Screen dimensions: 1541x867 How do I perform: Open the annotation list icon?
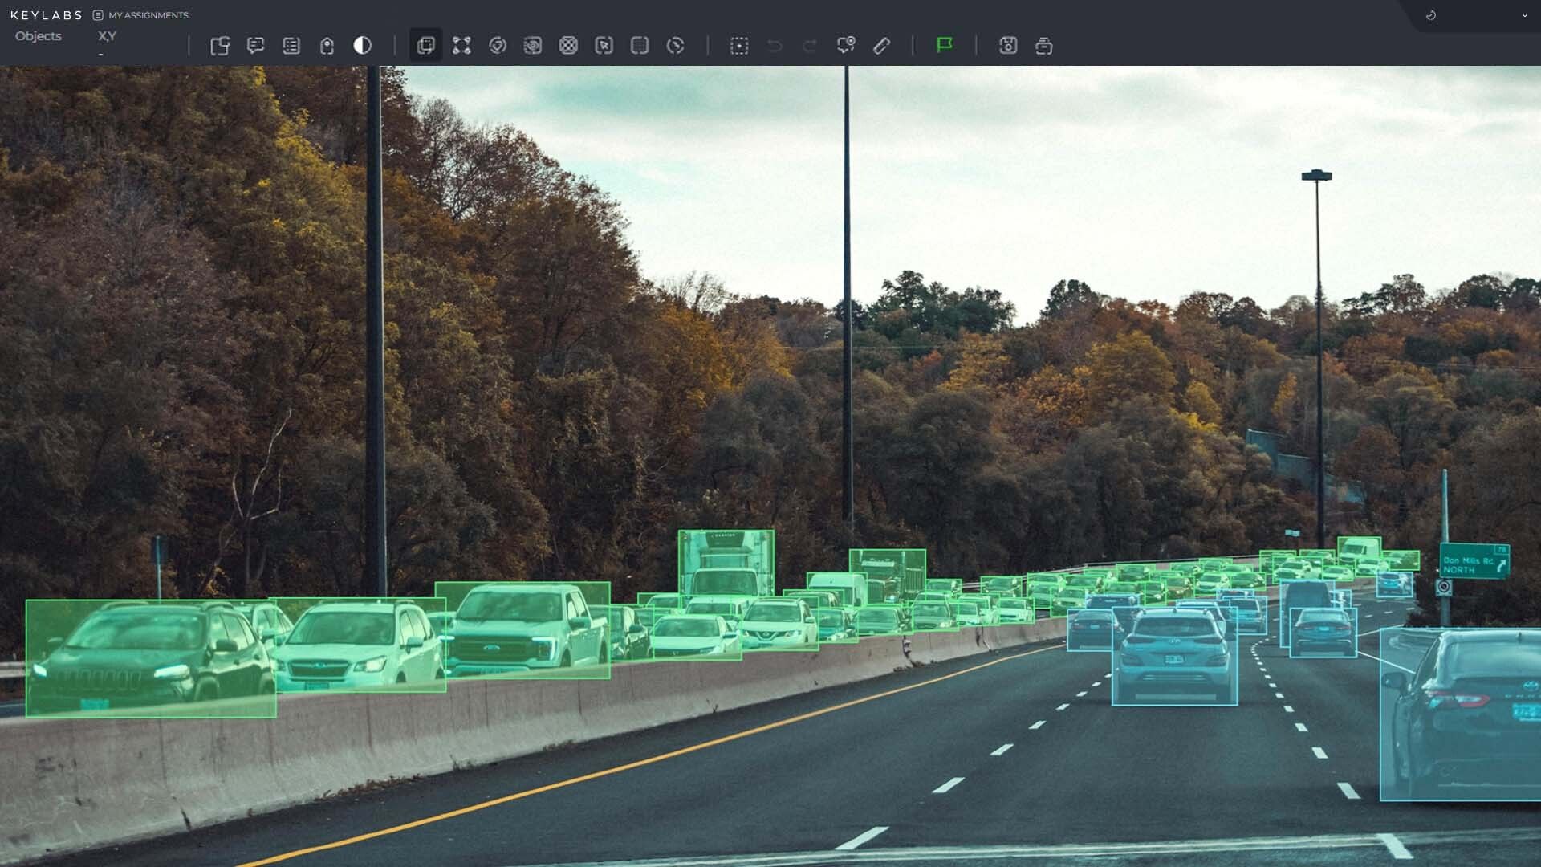(291, 47)
